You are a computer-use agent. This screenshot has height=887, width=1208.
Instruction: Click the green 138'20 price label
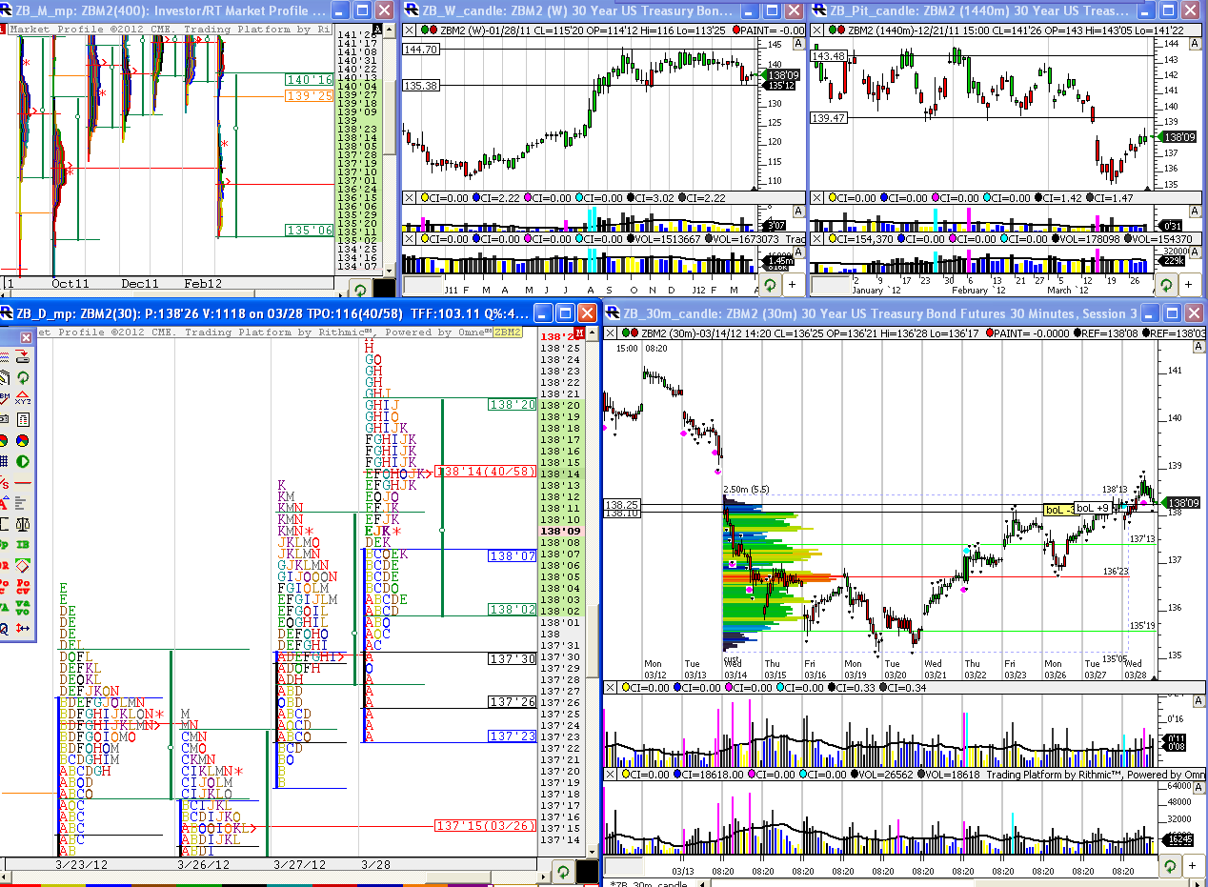click(513, 405)
